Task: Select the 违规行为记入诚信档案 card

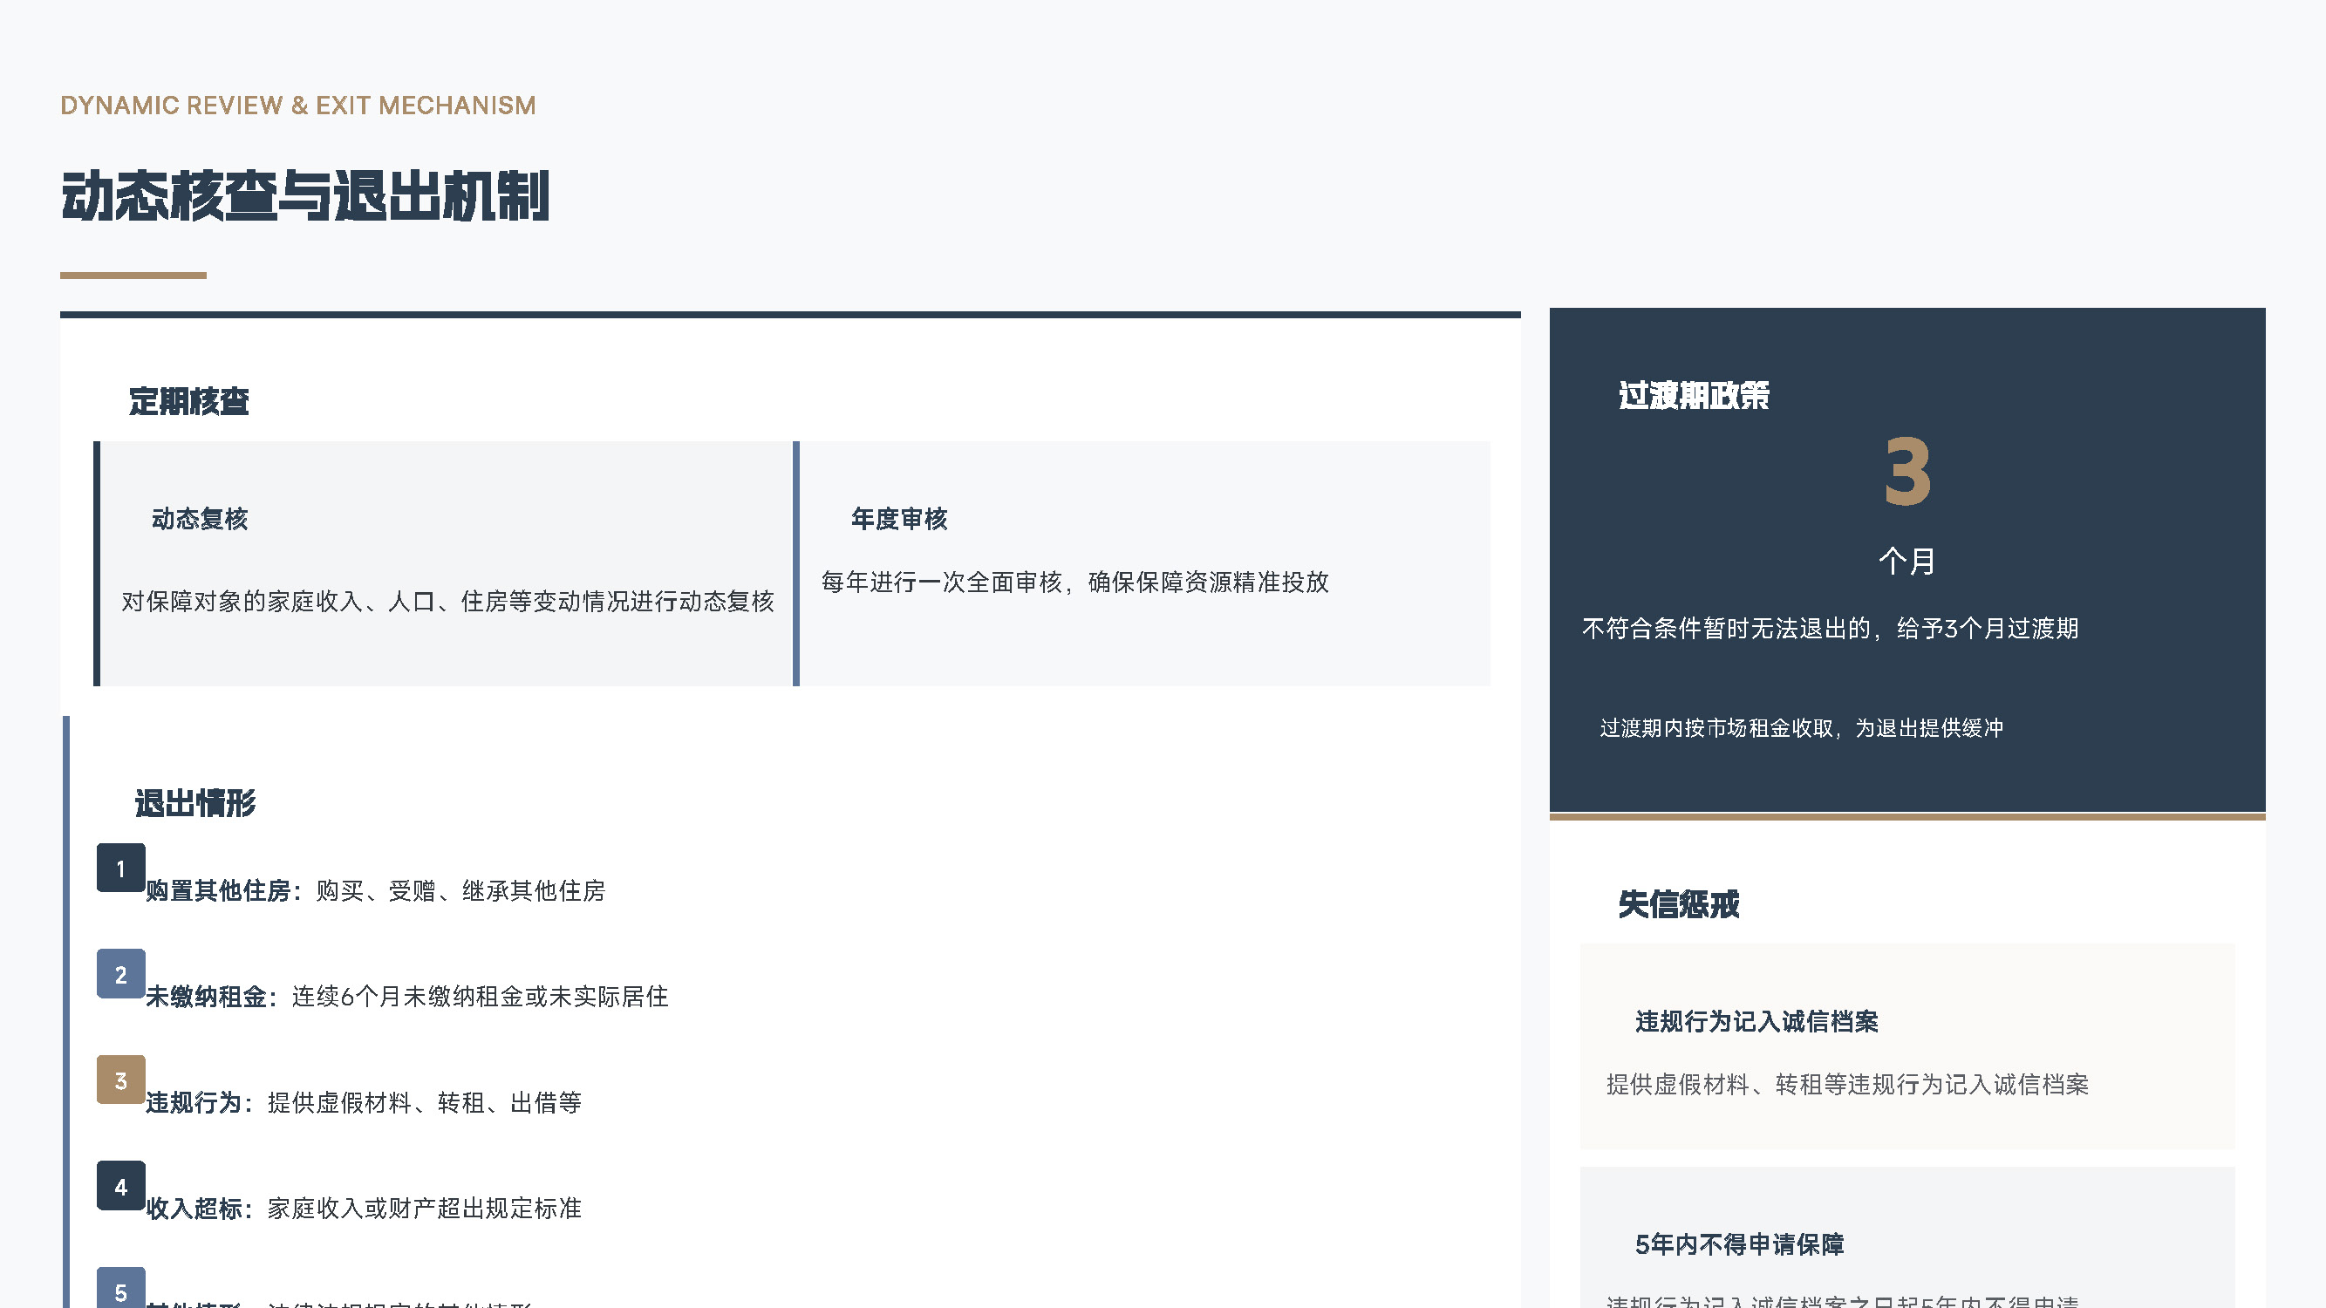Action: point(1907,1047)
